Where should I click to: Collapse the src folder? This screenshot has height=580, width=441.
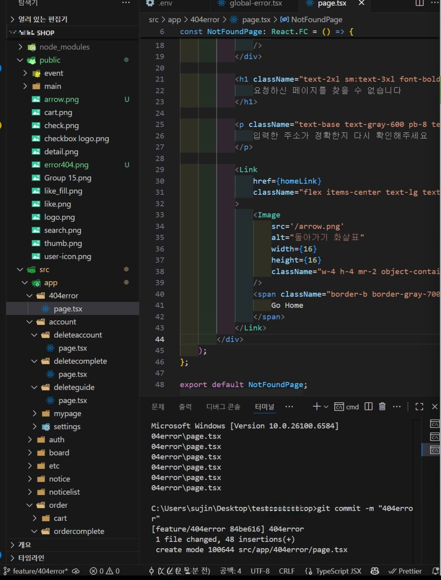(44, 270)
